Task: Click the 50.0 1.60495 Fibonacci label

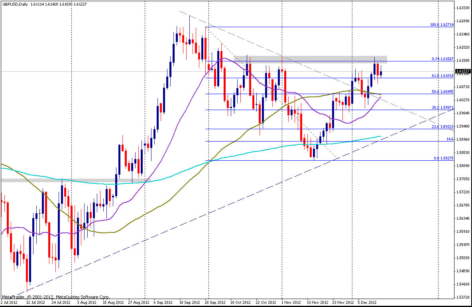Action: pyautogui.click(x=443, y=91)
